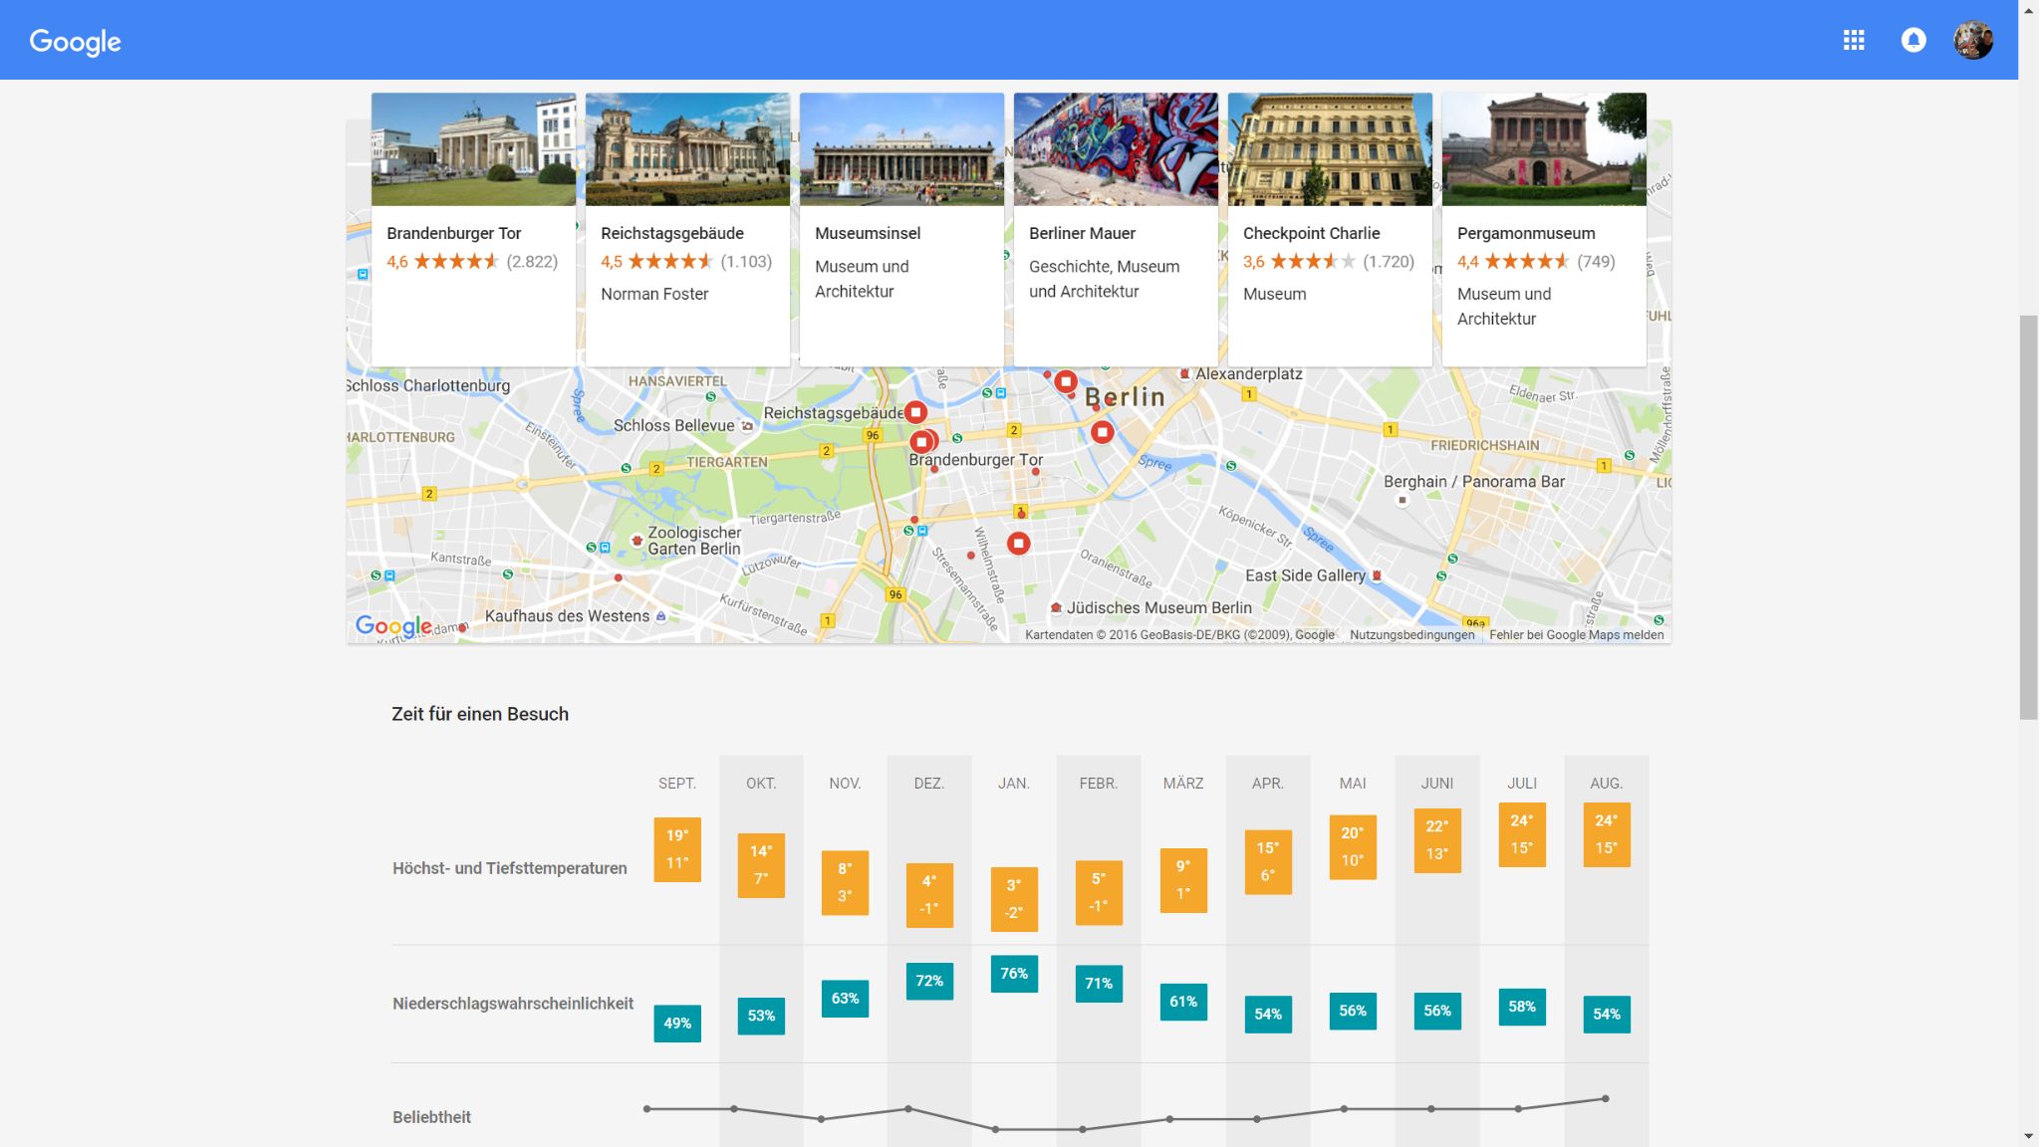Viewport: 2040px width, 1147px height.
Task: Click the Museumsinsel card title
Action: coord(867,233)
